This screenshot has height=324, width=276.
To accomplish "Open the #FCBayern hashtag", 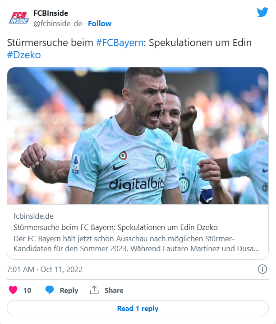I will (120, 43).
